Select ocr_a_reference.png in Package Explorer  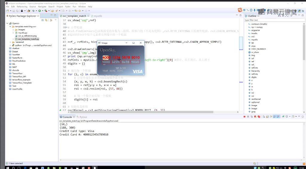(27, 36)
